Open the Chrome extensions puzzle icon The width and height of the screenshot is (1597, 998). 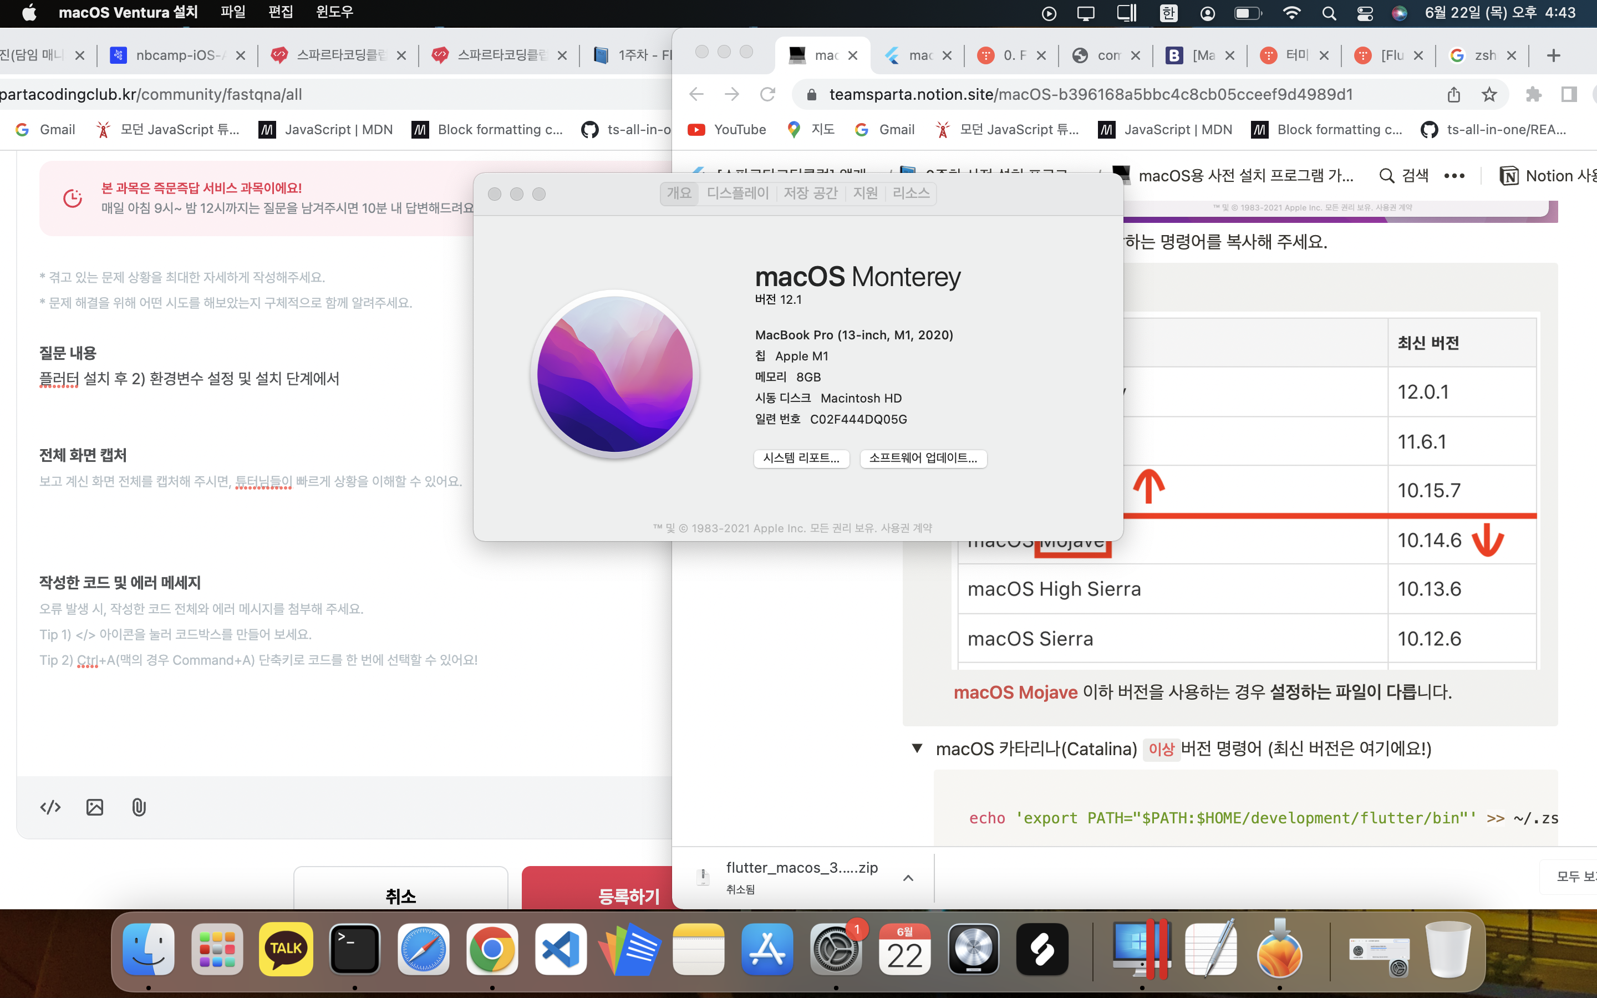tap(1534, 94)
